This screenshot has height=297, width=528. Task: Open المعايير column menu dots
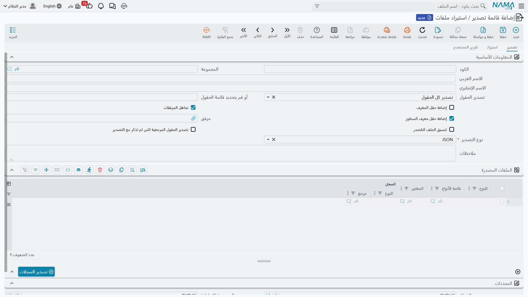401,188
